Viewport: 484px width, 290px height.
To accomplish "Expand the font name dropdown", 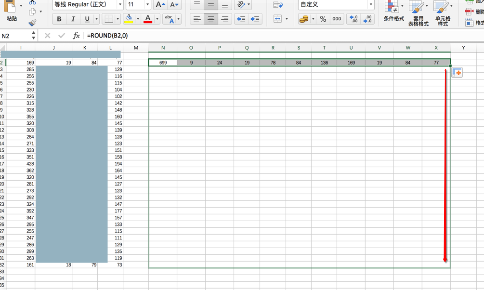I will click(x=120, y=5).
